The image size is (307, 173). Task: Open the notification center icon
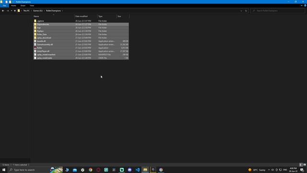pyautogui.click(x=302, y=170)
